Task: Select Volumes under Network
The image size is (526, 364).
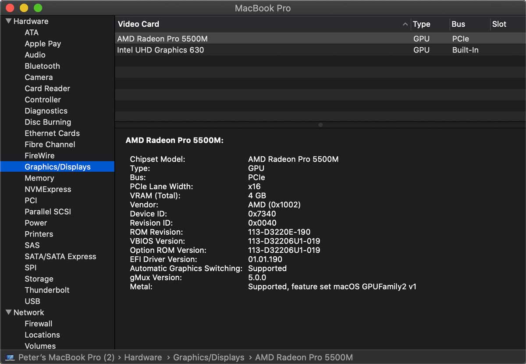Action: tap(40, 346)
